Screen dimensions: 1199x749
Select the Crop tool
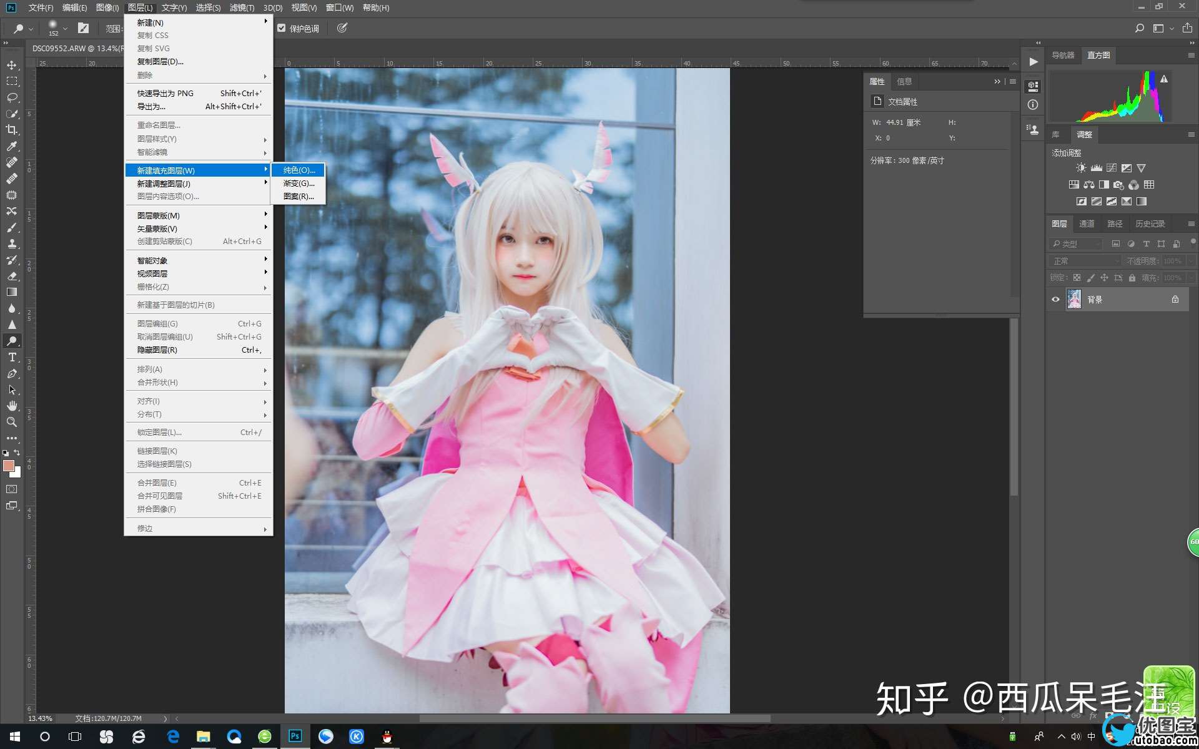tap(12, 130)
